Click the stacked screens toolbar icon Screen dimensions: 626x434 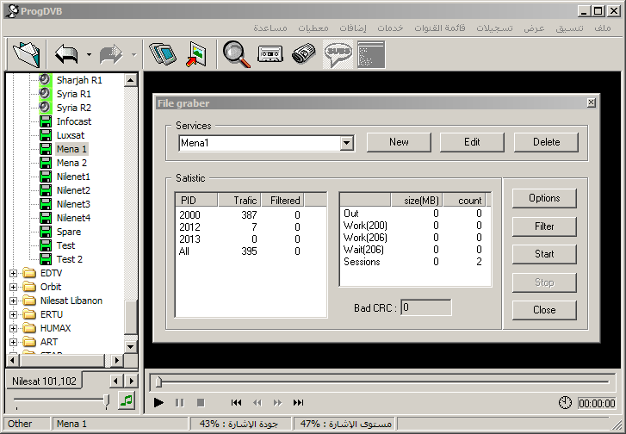(x=162, y=54)
